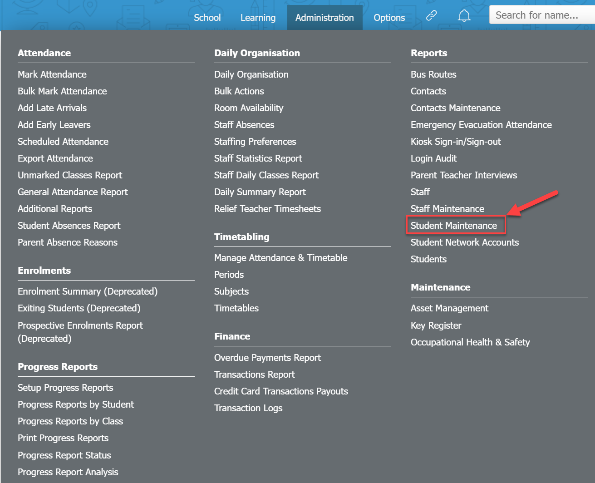Open Bulk Mark Attendance page
This screenshot has height=483, width=595.
(x=62, y=91)
